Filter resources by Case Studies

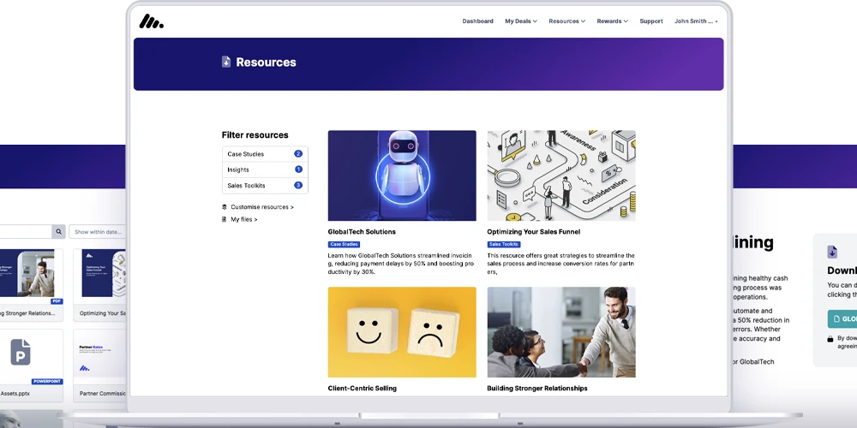point(265,154)
